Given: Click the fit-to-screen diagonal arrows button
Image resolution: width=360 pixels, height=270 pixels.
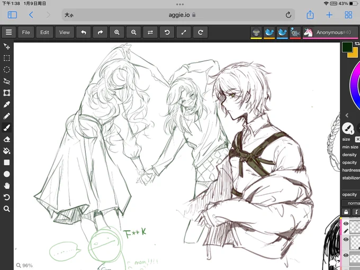Looking at the screenshot, I should [184, 32].
